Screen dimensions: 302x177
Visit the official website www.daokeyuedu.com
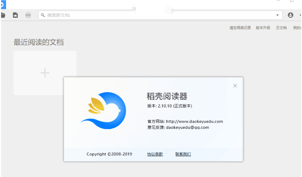(194, 121)
